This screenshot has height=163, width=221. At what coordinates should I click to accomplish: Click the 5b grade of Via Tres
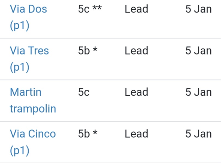(x=84, y=51)
